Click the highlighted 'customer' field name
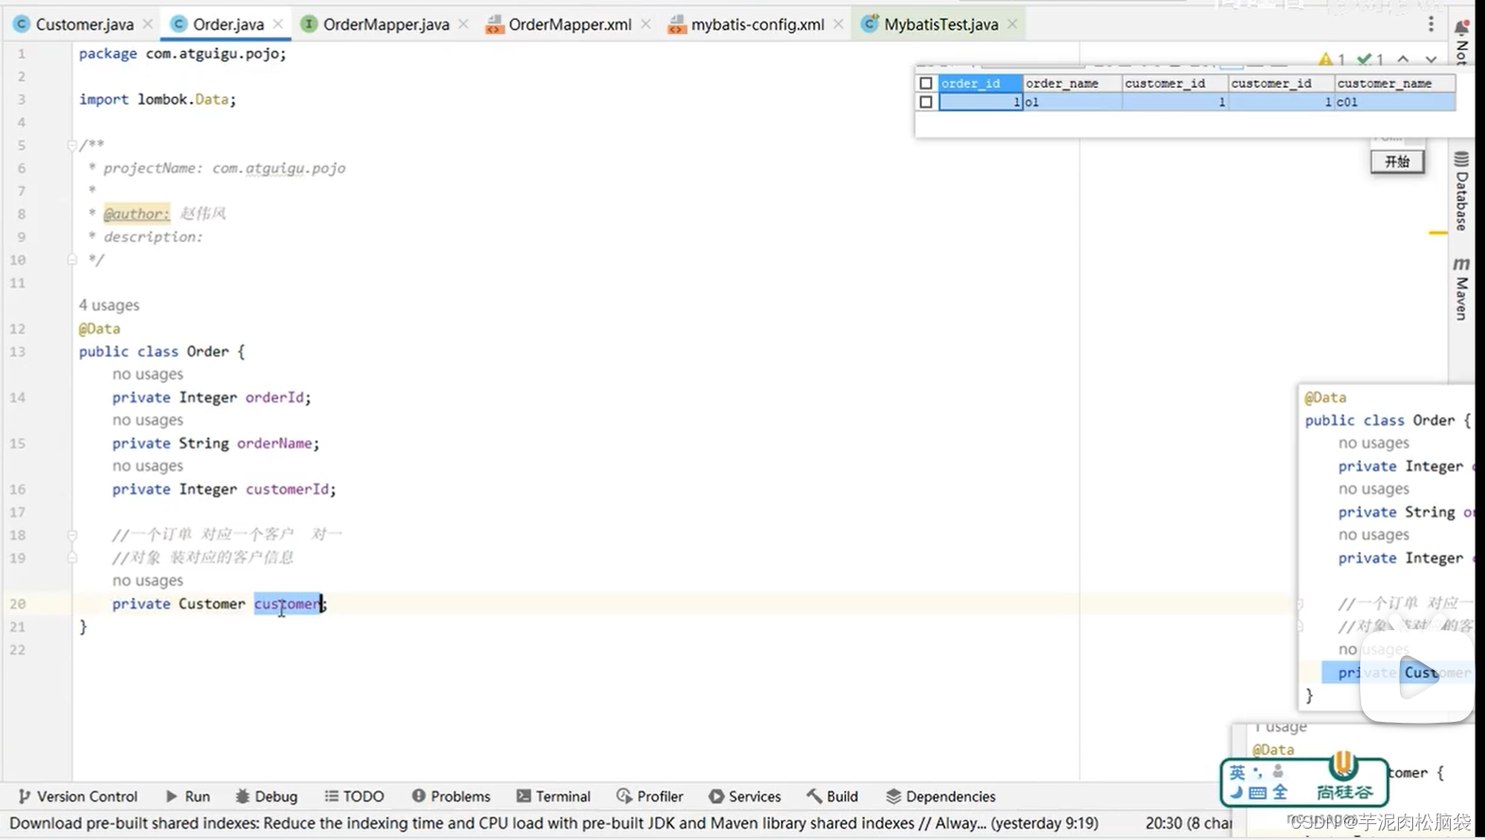The height and width of the screenshot is (840, 1485). (288, 604)
